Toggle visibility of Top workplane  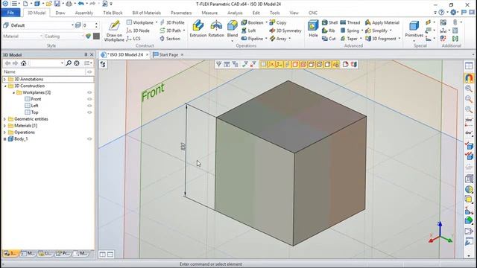pyautogui.click(x=89, y=112)
